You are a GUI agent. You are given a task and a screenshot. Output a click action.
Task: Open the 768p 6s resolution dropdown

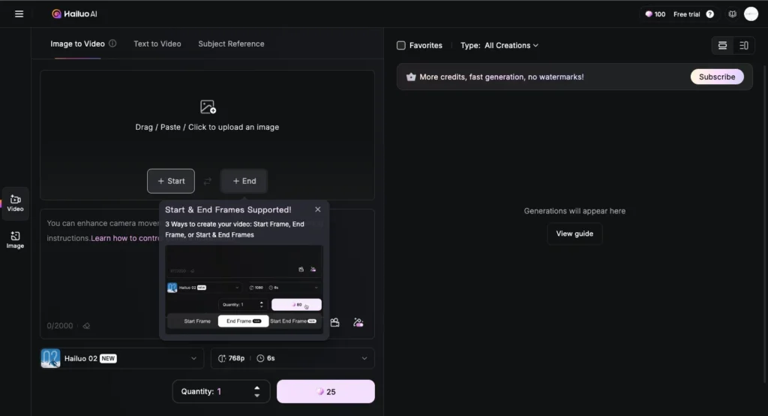coord(292,358)
